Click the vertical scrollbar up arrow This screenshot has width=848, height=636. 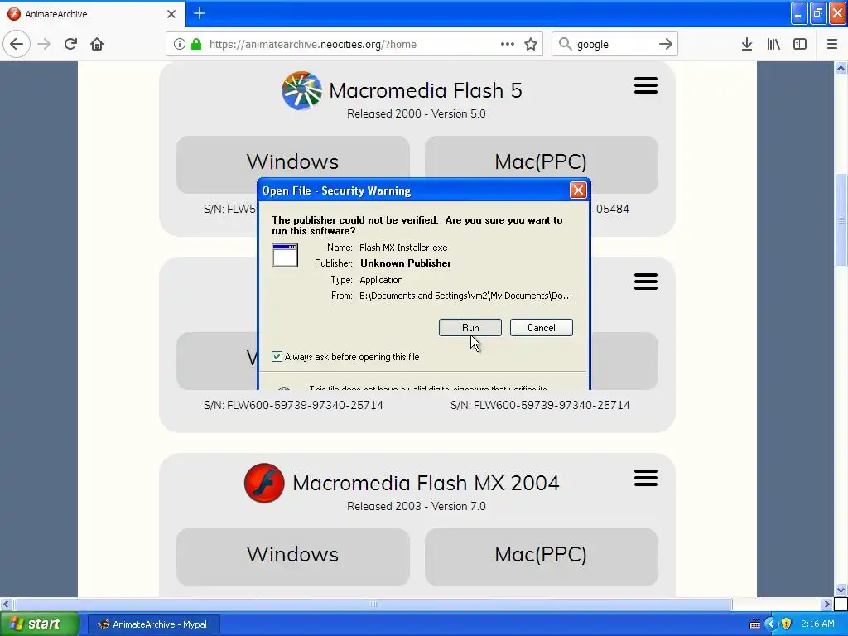click(x=841, y=68)
